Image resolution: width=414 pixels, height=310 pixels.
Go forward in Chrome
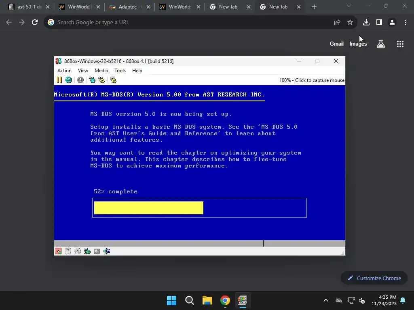click(x=22, y=23)
